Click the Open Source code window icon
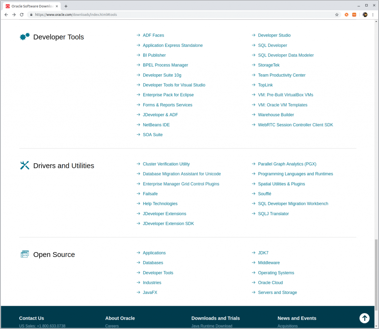Viewport: 379px width, 329px height. [25, 254]
